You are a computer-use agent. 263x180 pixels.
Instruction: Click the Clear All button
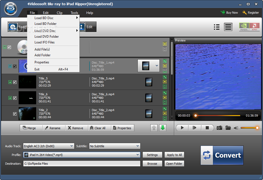[x=100, y=128]
